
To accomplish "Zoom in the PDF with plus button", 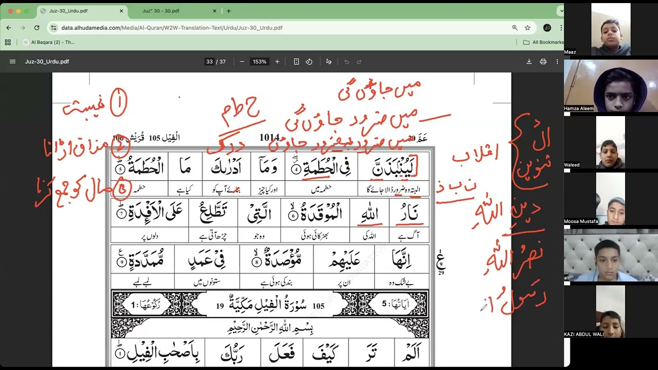I will click(x=277, y=62).
